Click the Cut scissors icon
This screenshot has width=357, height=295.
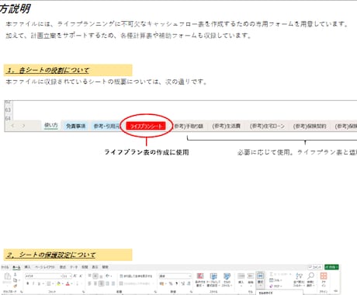tap(16, 275)
